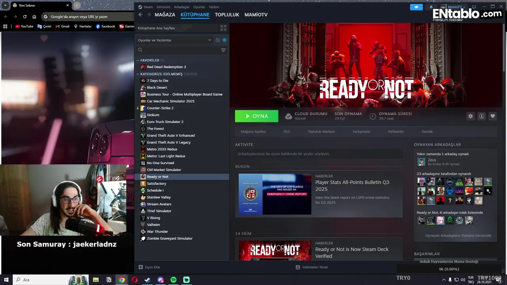Viewport: 507px width, 285px height.
Task: Open the Steam announcements megaphone button
Action: click(x=416, y=7)
